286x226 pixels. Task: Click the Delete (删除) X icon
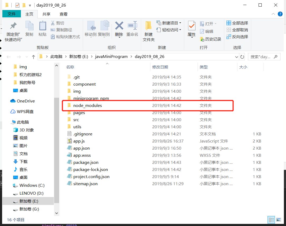[119, 26]
